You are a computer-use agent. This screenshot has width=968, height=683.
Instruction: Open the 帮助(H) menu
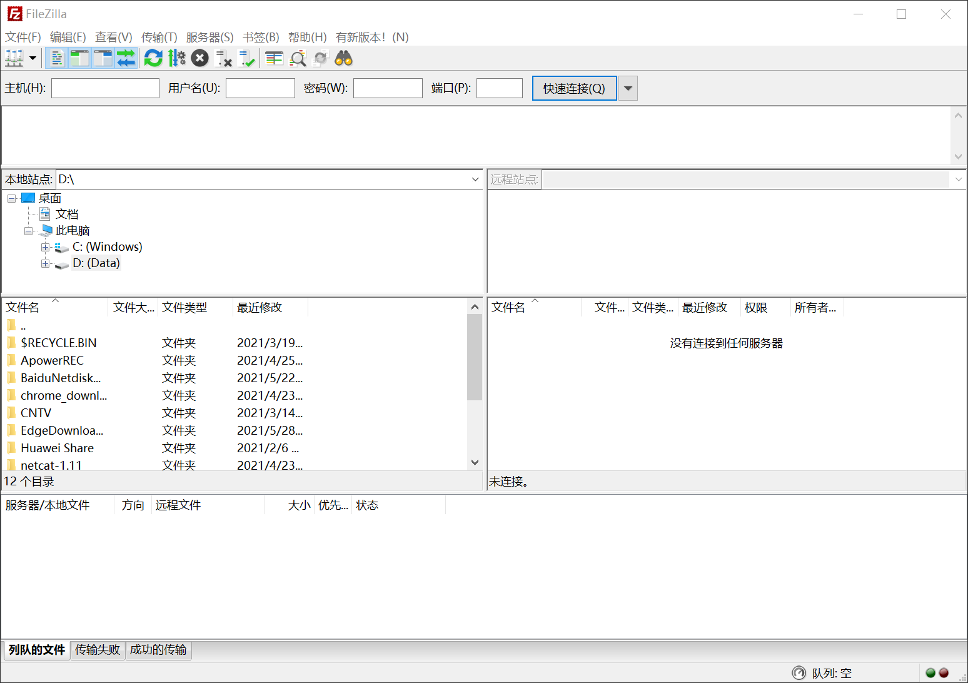308,37
